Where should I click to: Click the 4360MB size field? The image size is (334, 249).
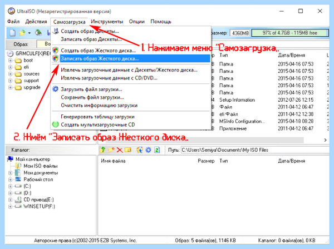coord(240,33)
